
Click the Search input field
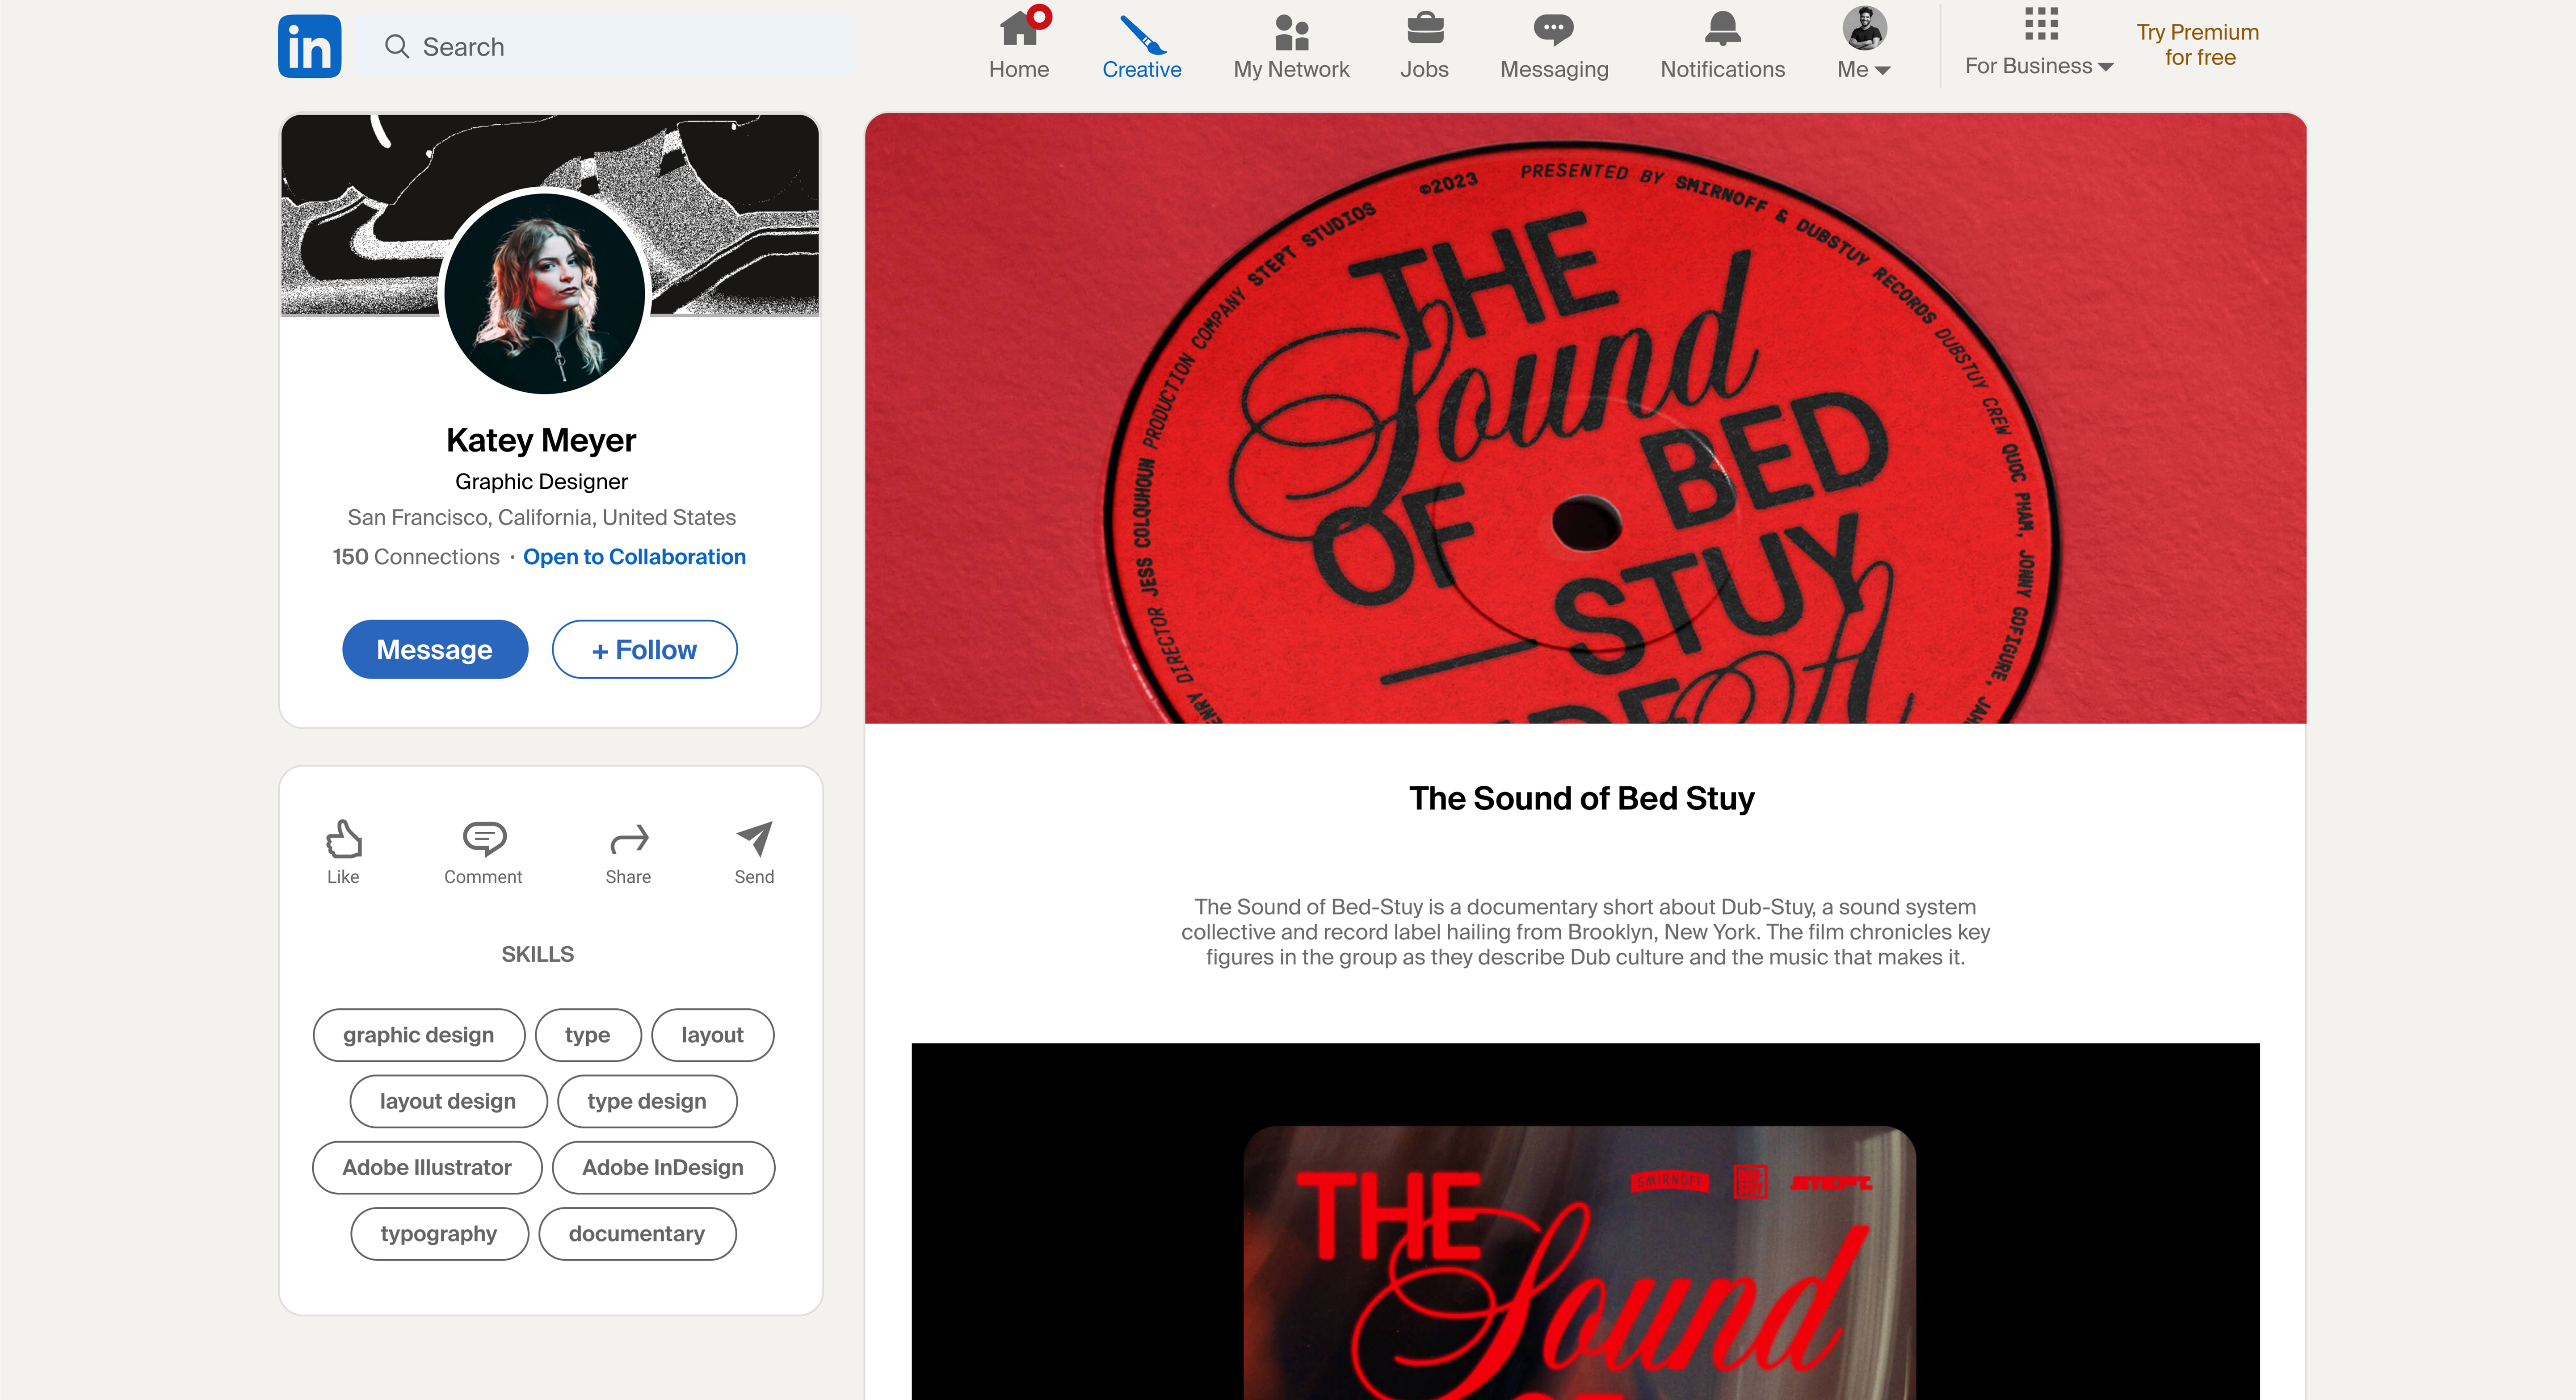point(606,46)
